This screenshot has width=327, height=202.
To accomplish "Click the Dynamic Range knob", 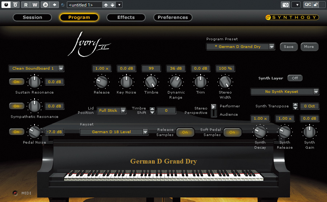I will coord(176,82).
